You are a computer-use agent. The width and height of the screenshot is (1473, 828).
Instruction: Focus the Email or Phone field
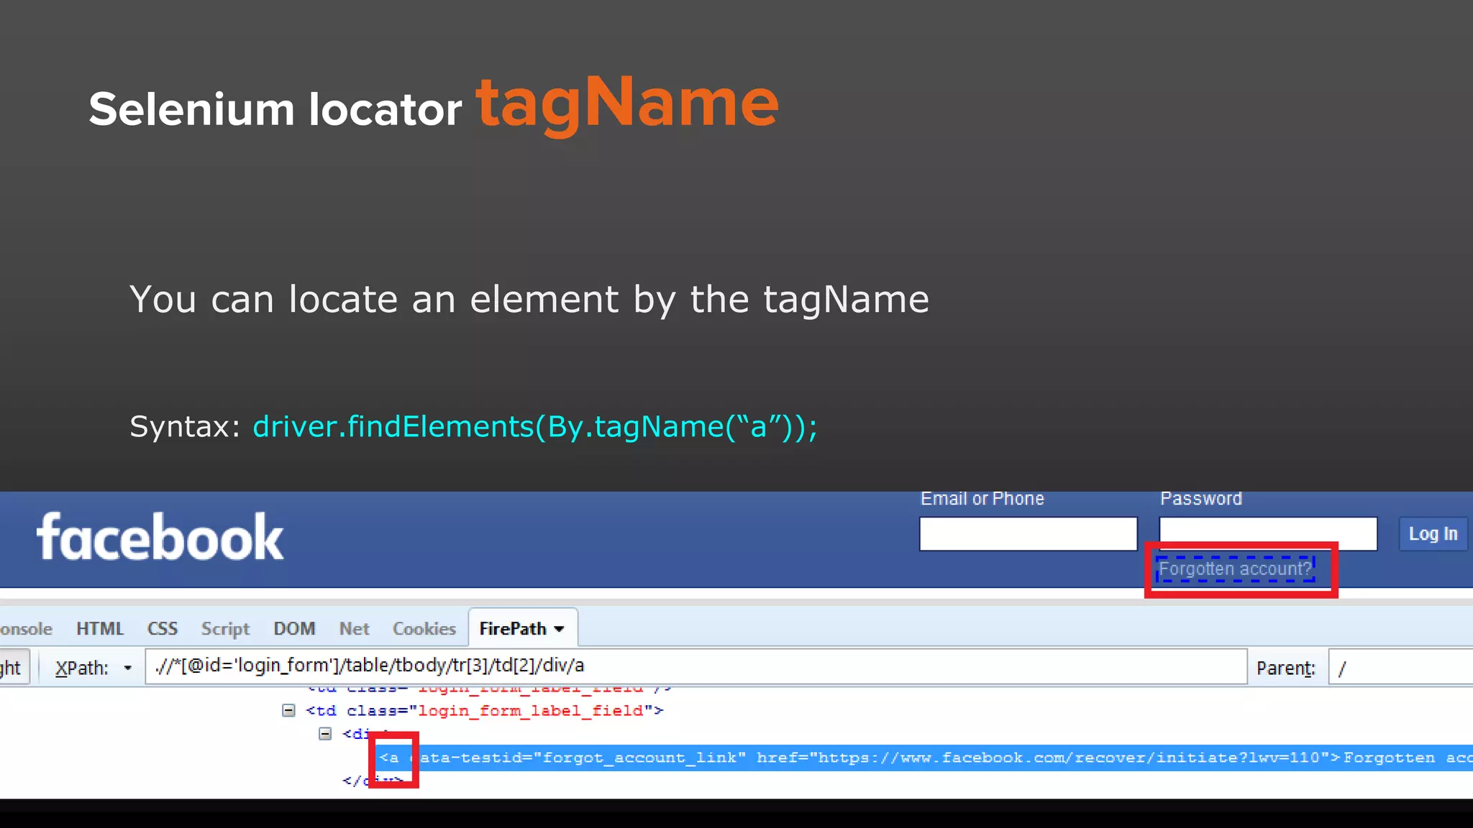(1028, 534)
